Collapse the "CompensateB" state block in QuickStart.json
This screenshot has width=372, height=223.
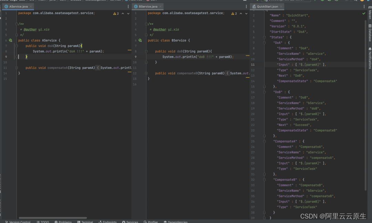[264, 180]
